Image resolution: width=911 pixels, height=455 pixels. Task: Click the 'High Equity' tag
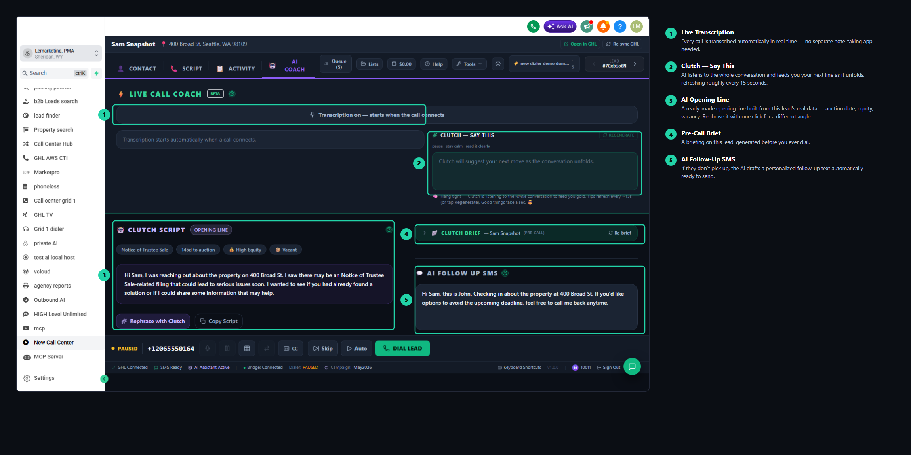tap(245, 250)
